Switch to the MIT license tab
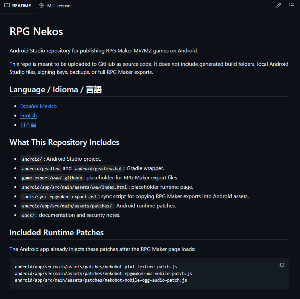Viewport: 300px width, 299px height. [54, 6]
